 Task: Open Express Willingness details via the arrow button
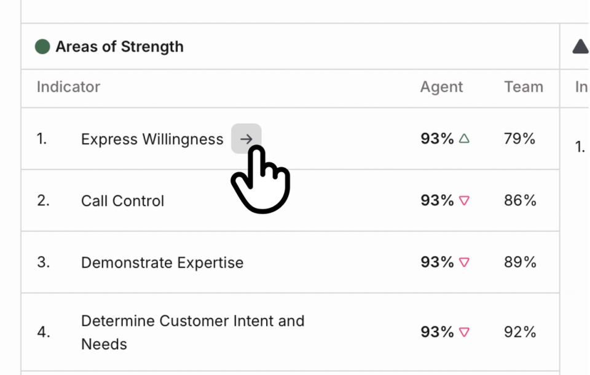(246, 138)
